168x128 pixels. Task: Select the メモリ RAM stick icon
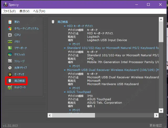[10, 42]
